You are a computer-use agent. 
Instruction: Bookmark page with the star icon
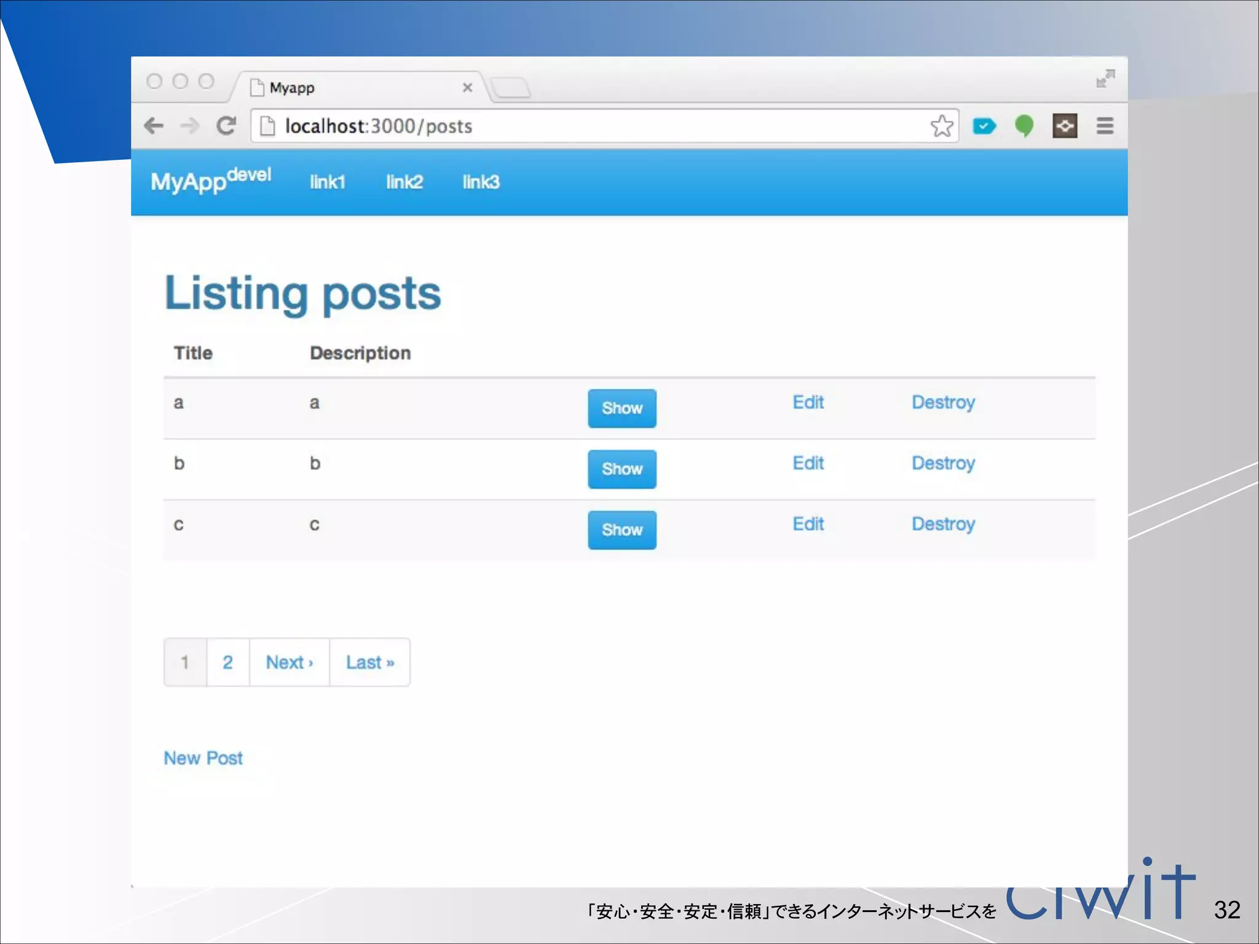pyautogui.click(x=941, y=126)
